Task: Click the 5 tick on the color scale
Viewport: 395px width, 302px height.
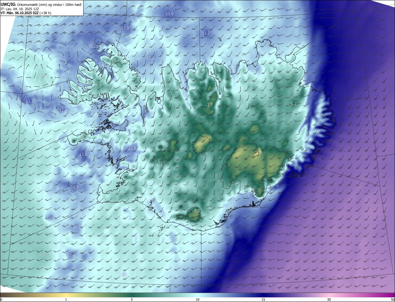Action: [132, 300]
